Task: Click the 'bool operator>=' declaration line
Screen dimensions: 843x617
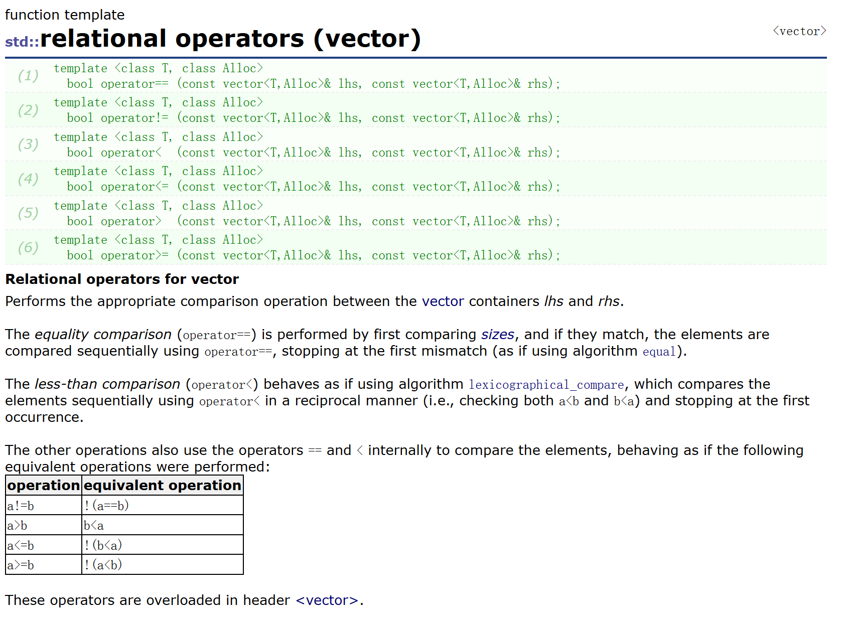Action: point(314,255)
